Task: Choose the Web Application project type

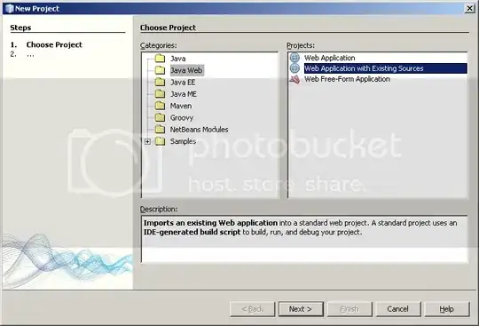Action: tap(329, 58)
